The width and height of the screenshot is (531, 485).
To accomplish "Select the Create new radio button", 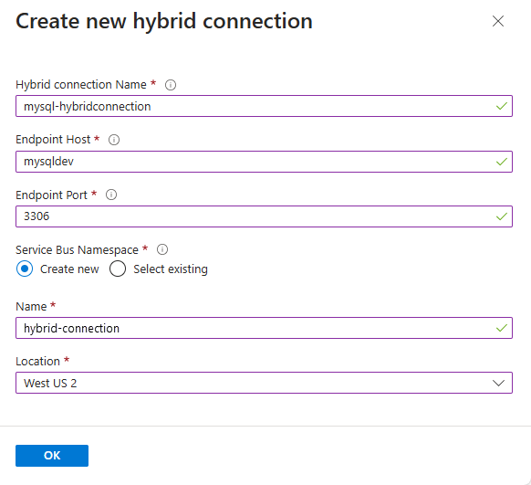I will [25, 269].
